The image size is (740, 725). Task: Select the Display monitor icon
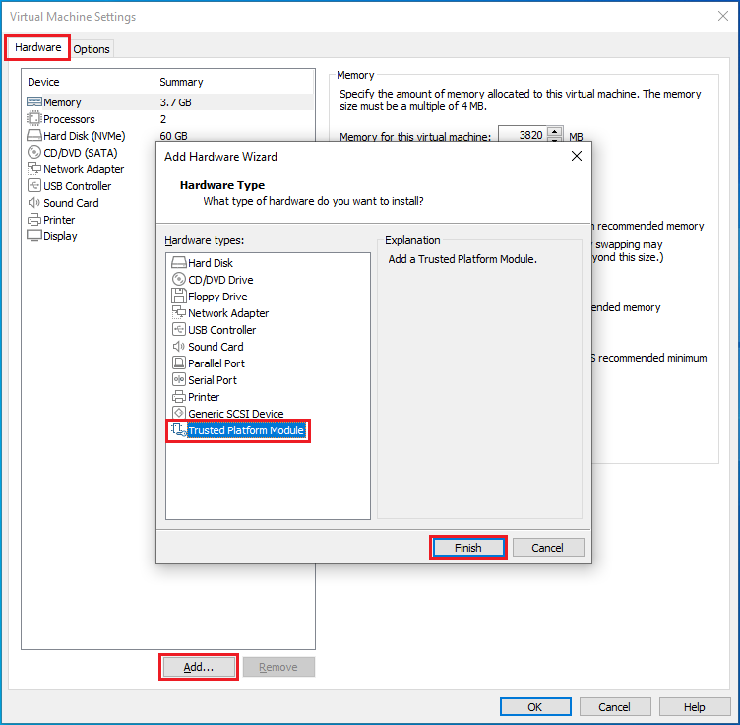click(34, 235)
